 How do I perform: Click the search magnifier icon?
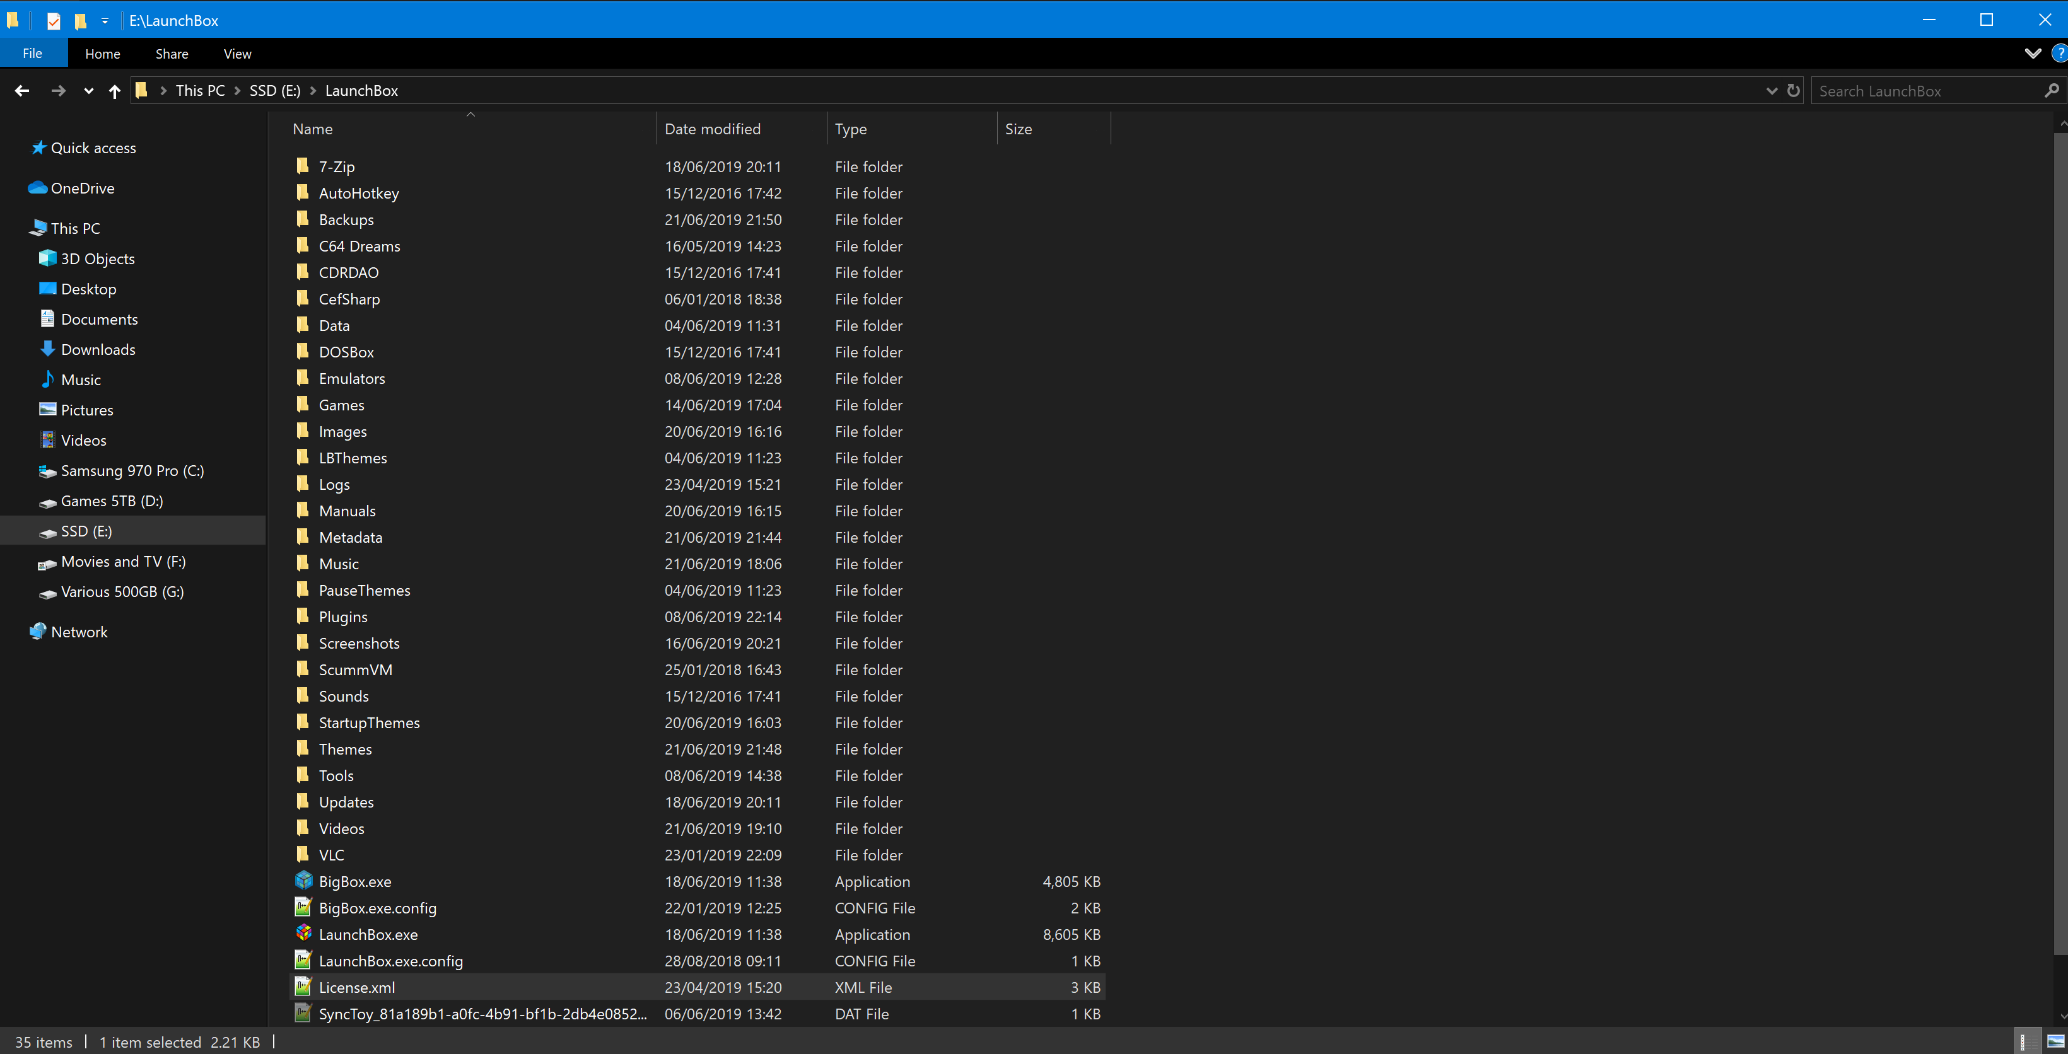tap(2051, 91)
